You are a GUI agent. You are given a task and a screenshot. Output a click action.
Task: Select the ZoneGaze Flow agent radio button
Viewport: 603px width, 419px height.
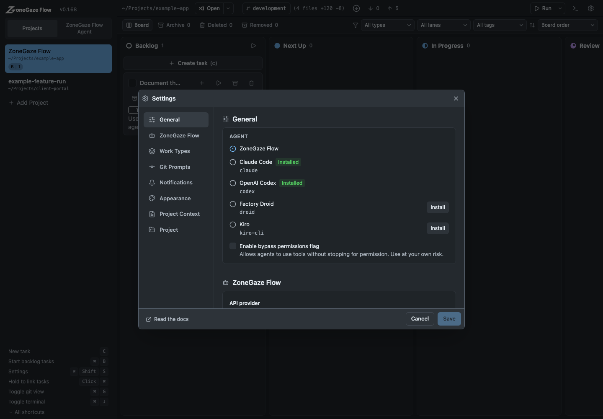tap(233, 149)
